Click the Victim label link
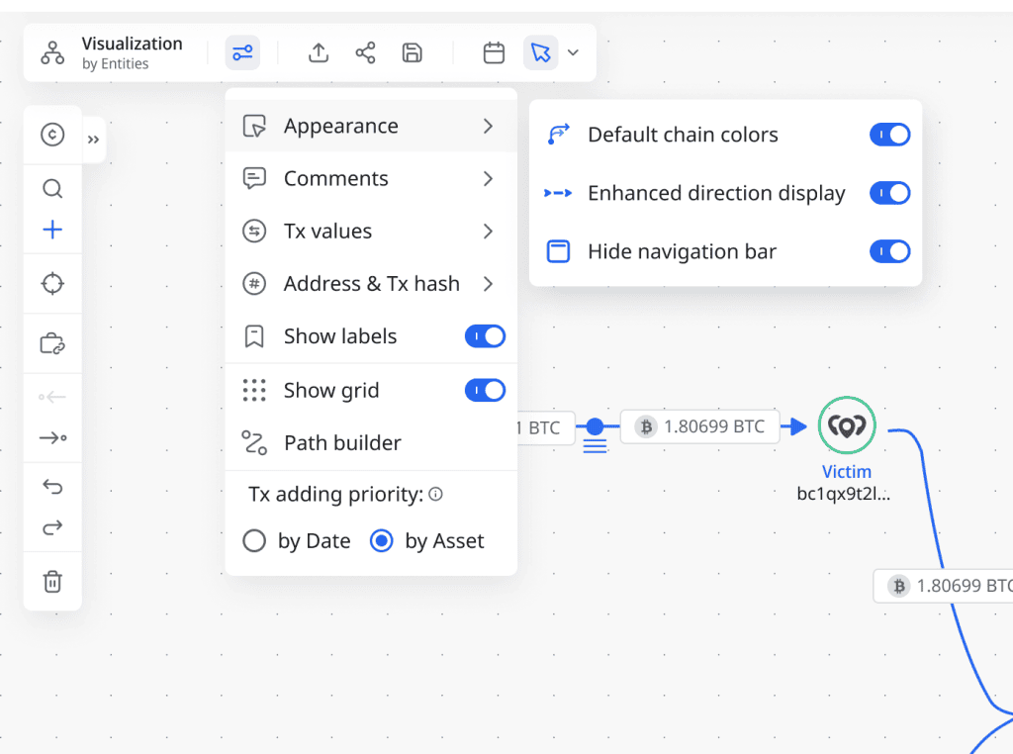Image resolution: width=1013 pixels, height=754 pixels. (x=847, y=472)
